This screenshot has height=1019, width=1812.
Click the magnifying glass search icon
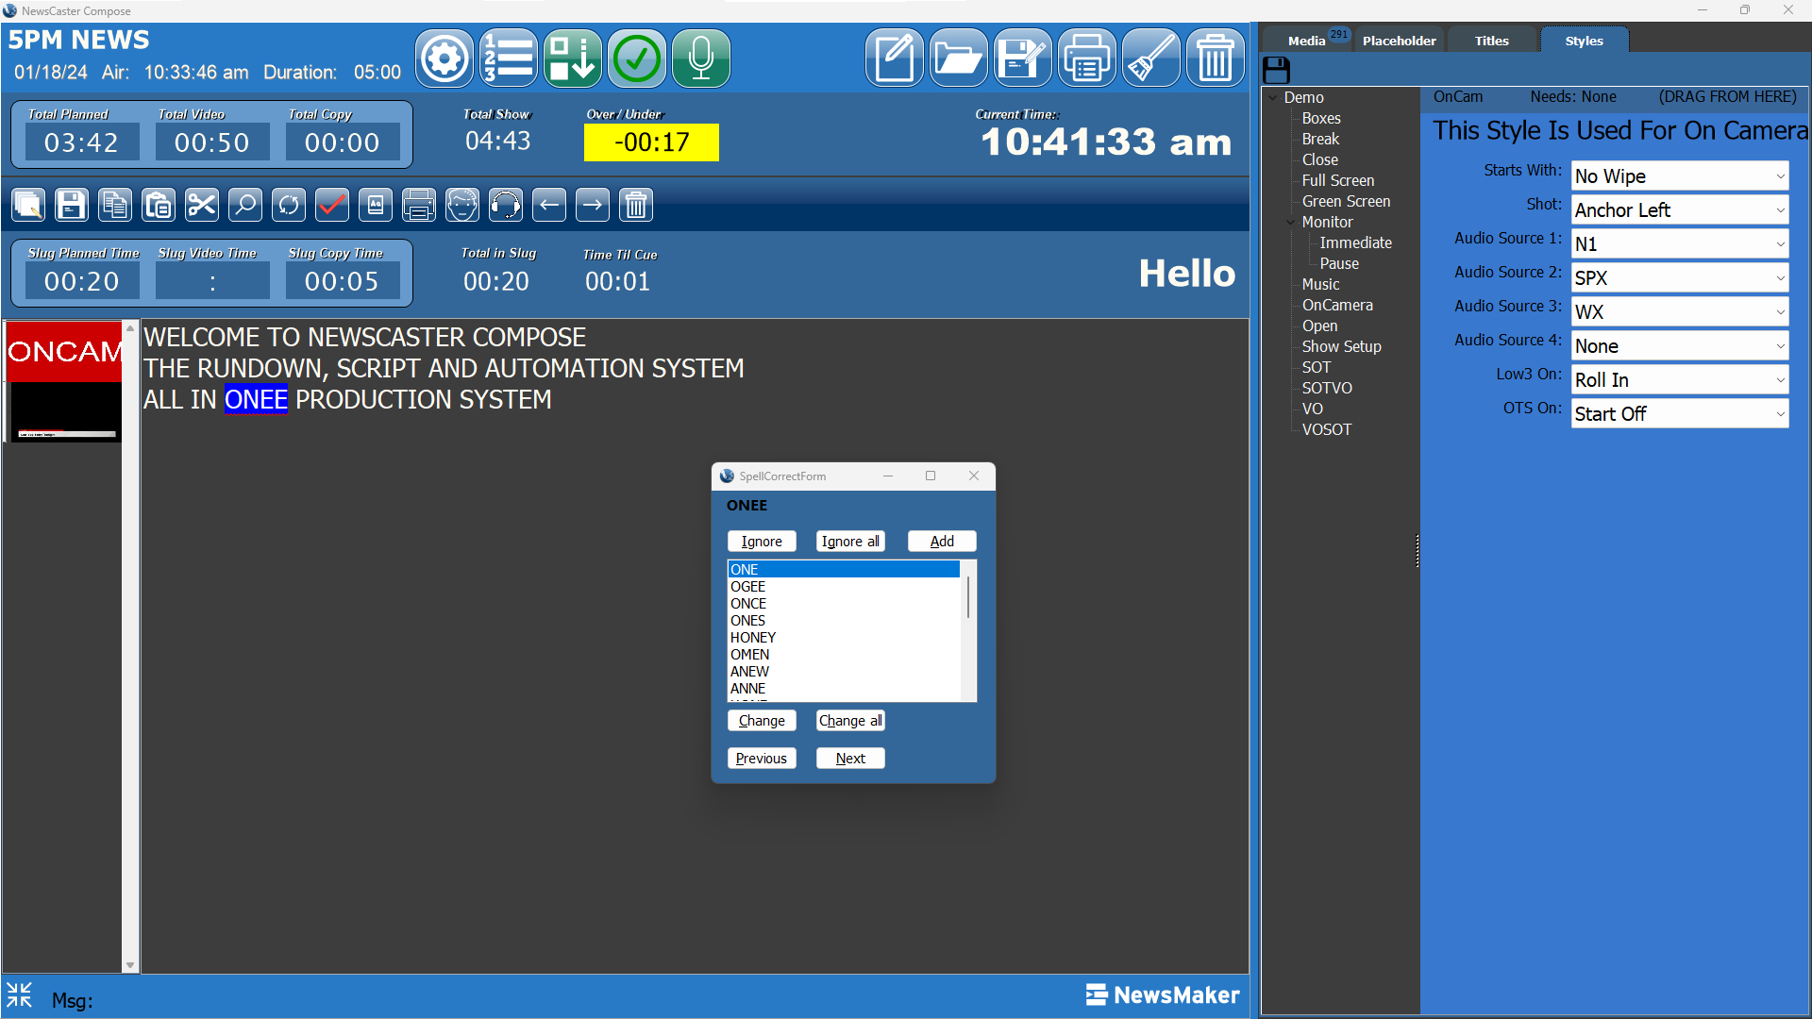click(245, 205)
